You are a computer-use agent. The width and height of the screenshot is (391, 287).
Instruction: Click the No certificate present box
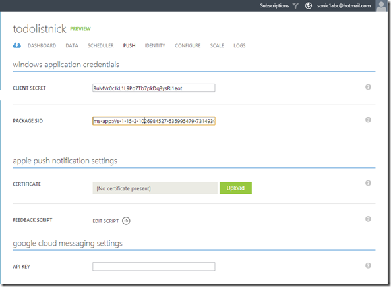155,188
